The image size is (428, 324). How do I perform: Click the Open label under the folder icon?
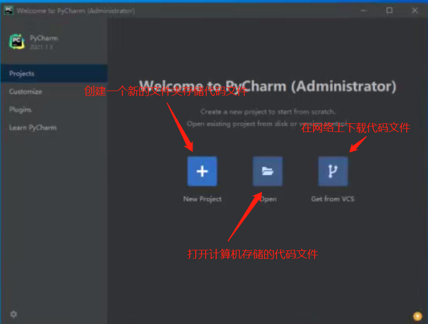pos(268,199)
